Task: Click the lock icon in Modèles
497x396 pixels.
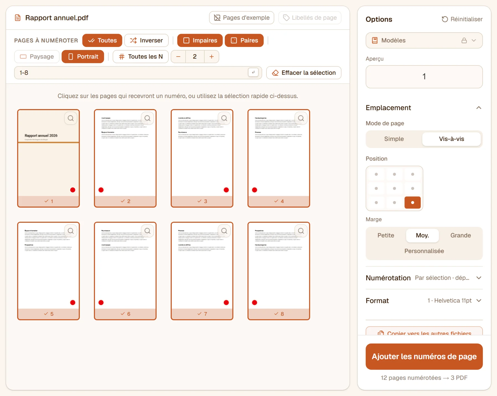Action: [x=464, y=40]
